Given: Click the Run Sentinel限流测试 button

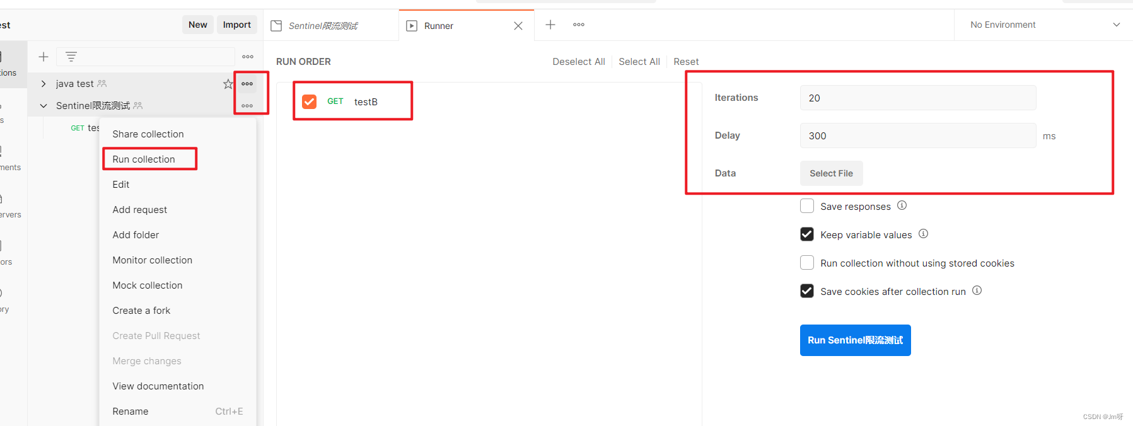Looking at the screenshot, I should click(855, 340).
